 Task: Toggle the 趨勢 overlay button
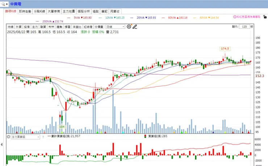tap(59, 27)
